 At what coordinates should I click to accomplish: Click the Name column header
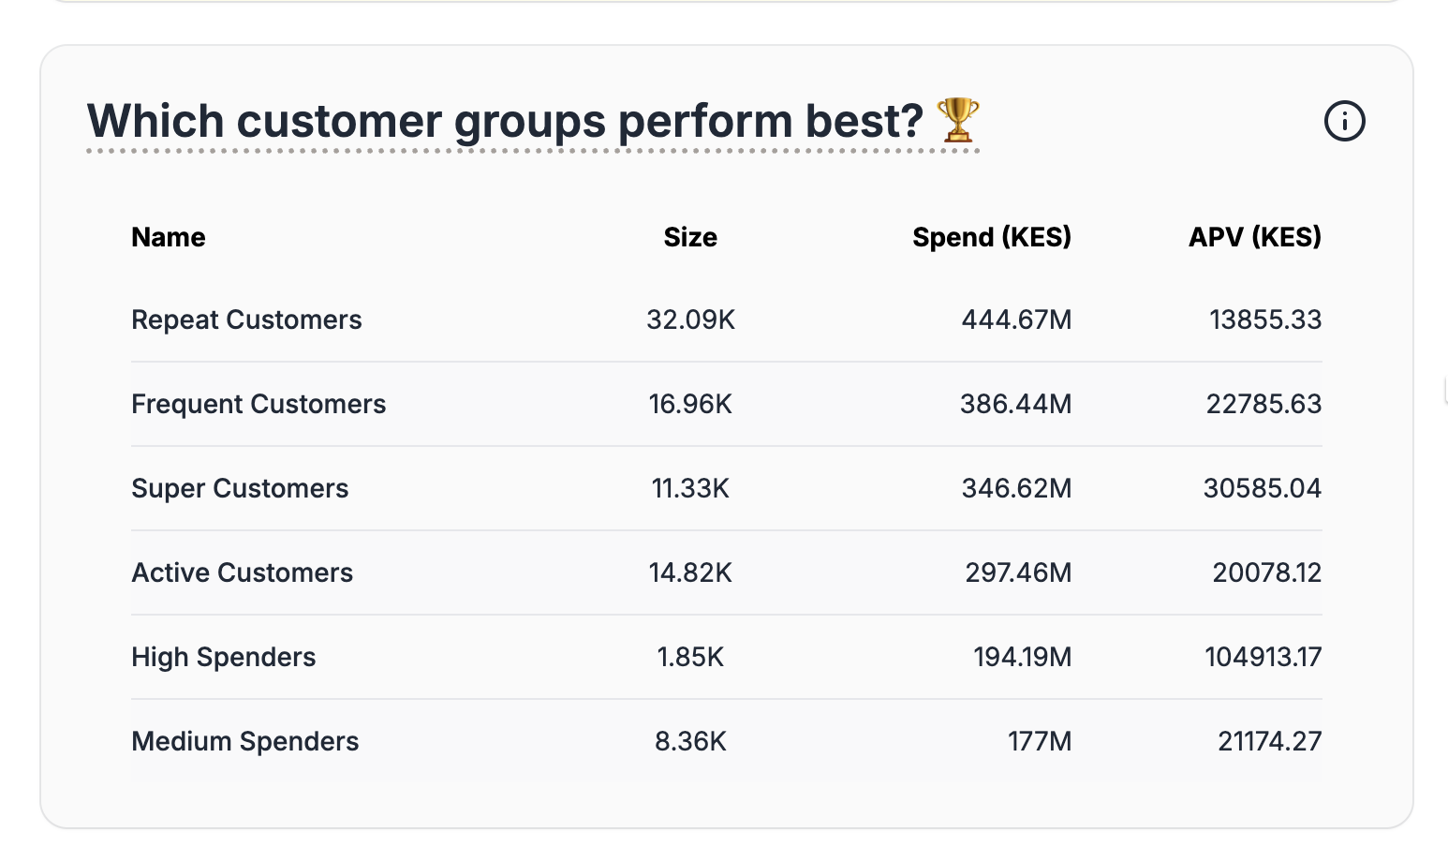point(168,237)
